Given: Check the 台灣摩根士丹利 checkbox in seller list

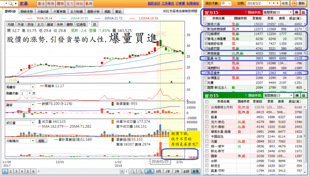Looking at the screenshot, I should 207,107.
